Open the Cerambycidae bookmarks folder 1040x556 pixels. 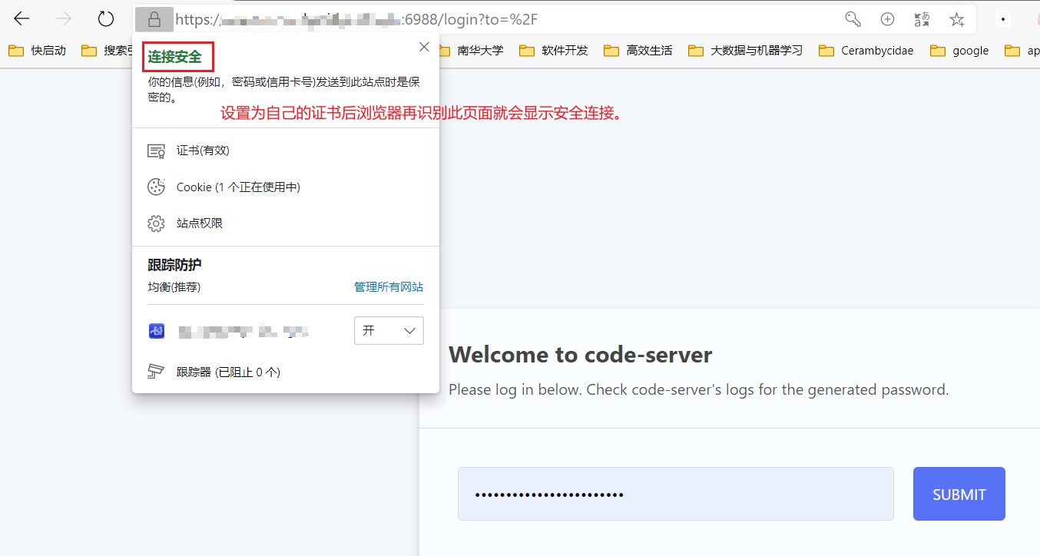[x=866, y=51]
